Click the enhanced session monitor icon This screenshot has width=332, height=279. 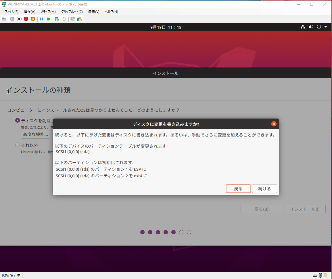click(x=73, y=19)
